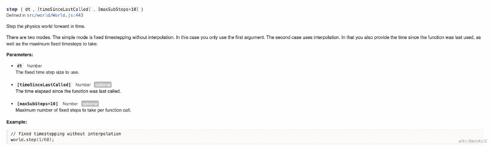Click dt in the method signature
Screen dimensions: 491x147
point(28,9)
